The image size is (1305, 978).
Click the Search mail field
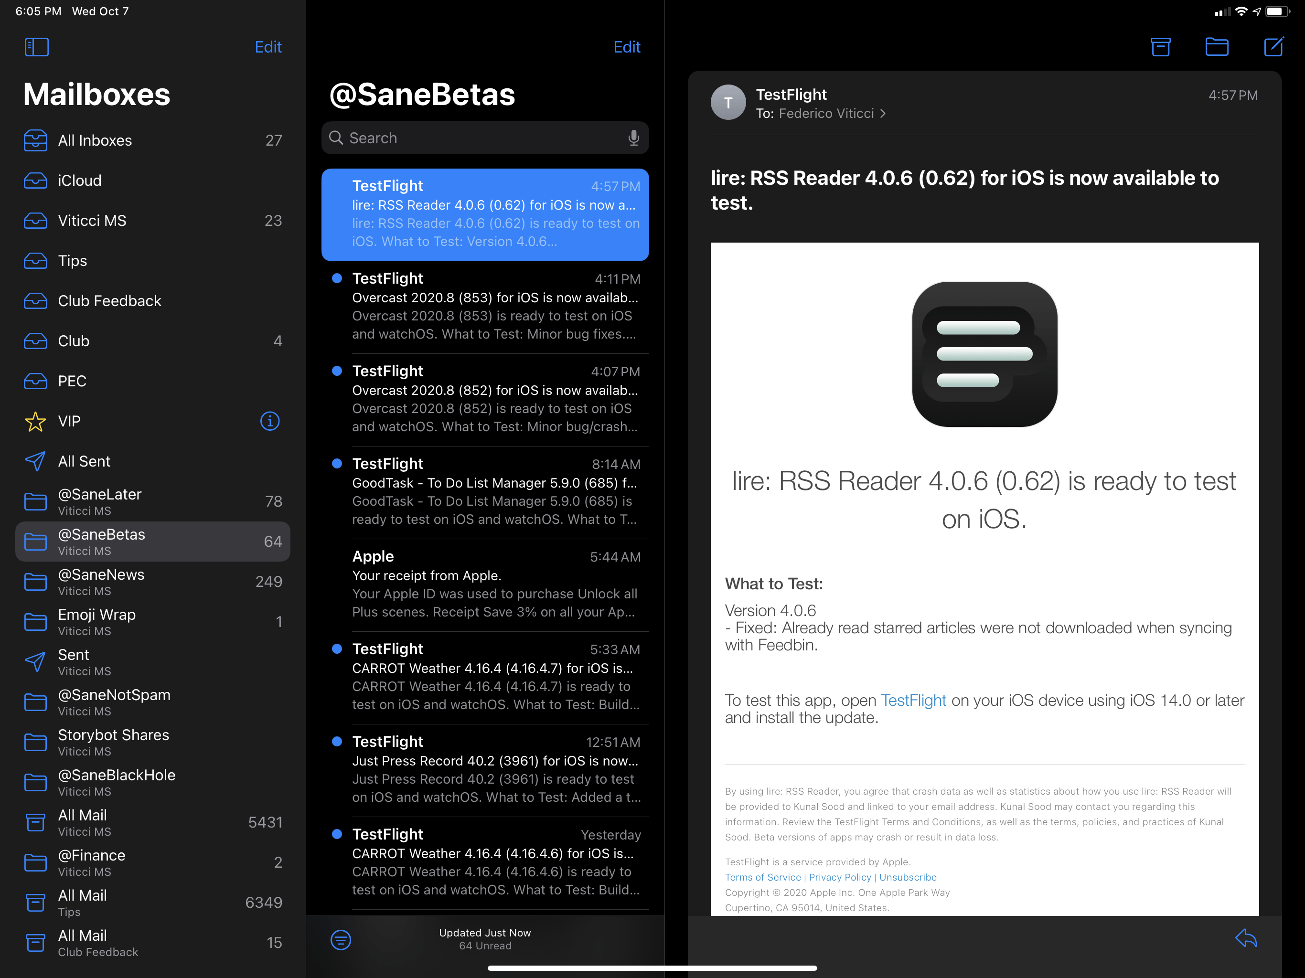[485, 138]
